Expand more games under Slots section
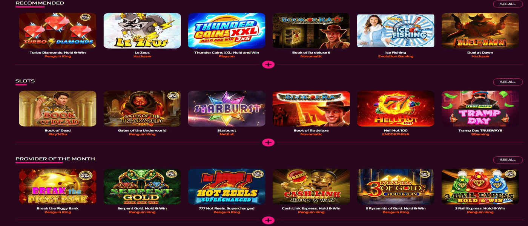Image resolution: width=528 pixels, height=226 pixels. (x=268, y=142)
